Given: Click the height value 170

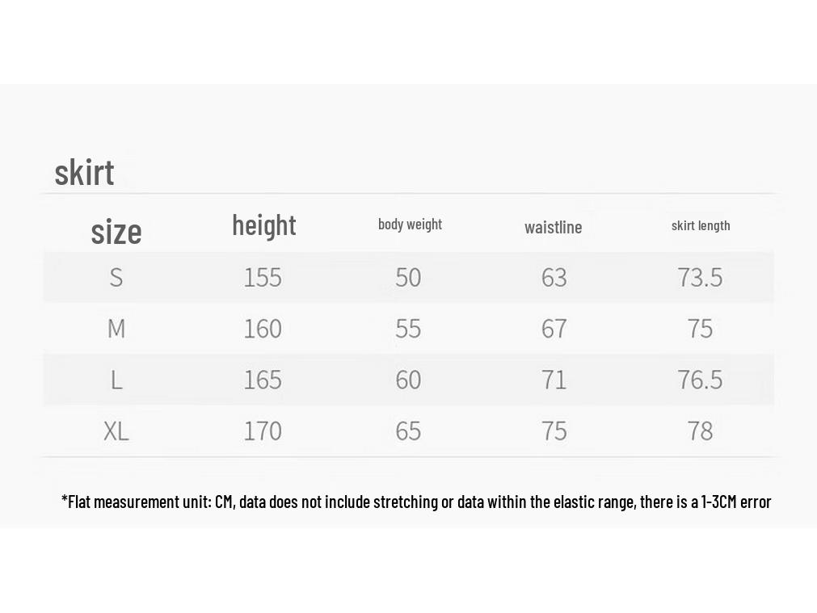Looking at the screenshot, I should pos(263,431).
